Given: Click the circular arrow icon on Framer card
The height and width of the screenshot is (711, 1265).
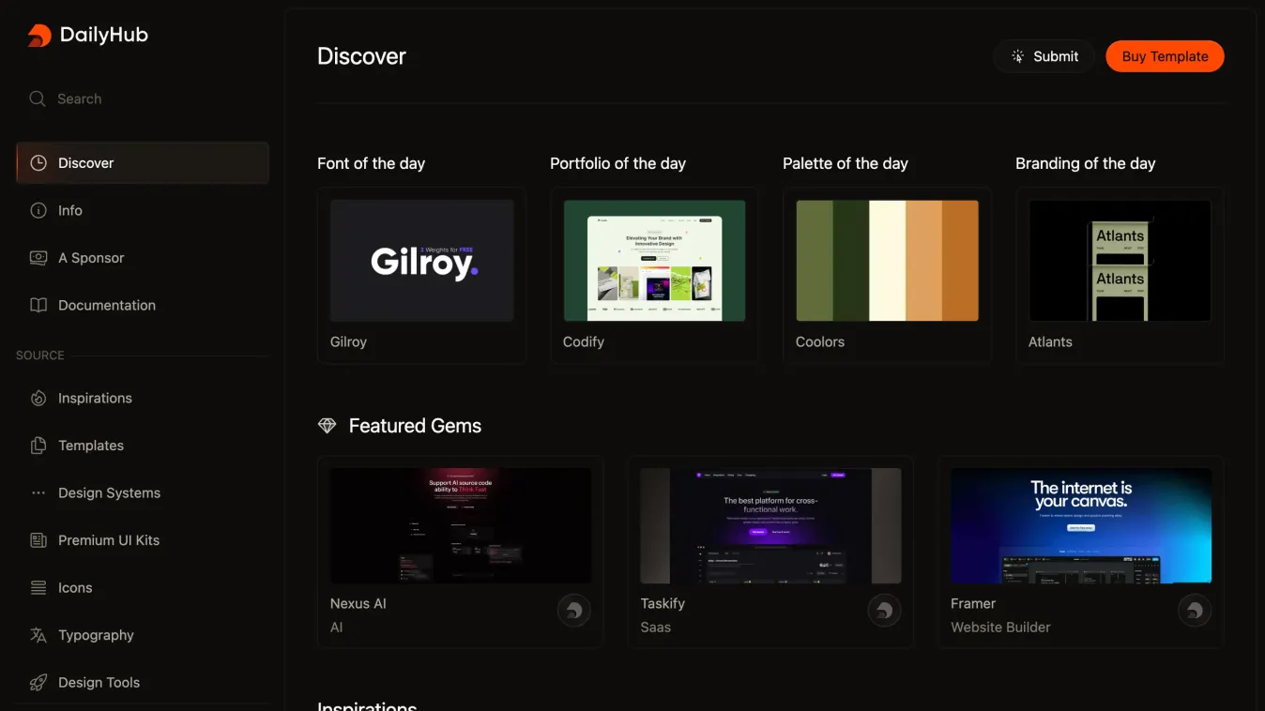Looking at the screenshot, I should click(1195, 610).
